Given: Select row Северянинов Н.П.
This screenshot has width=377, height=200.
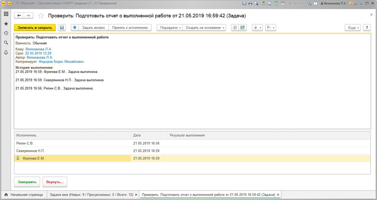Looking at the screenshot, I should tap(192, 151).
